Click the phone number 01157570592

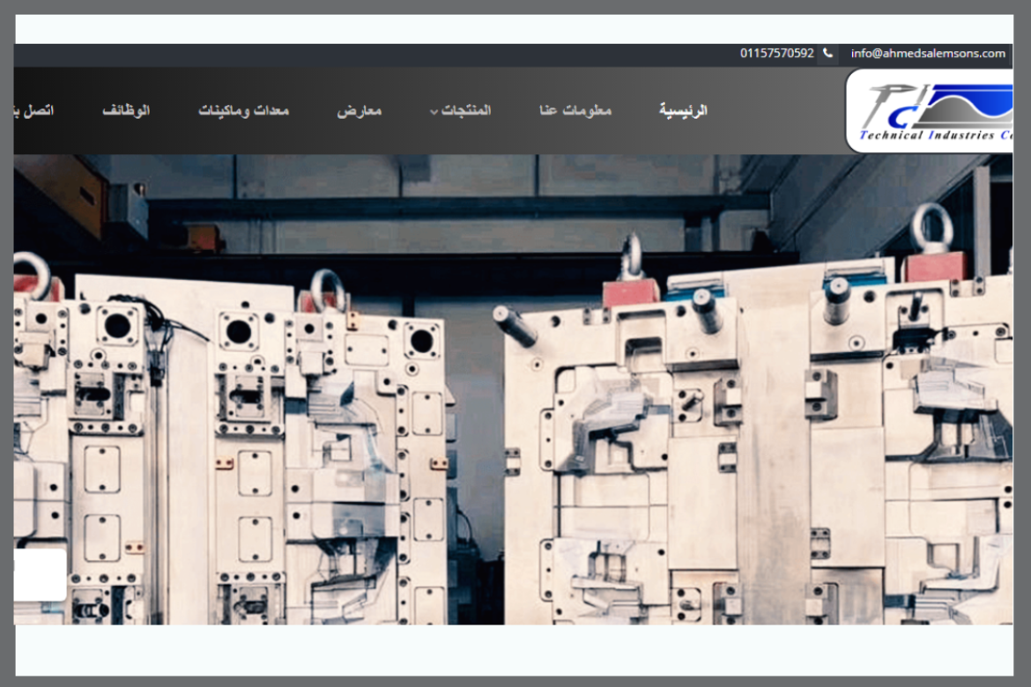pyautogui.click(x=776, y=54)
